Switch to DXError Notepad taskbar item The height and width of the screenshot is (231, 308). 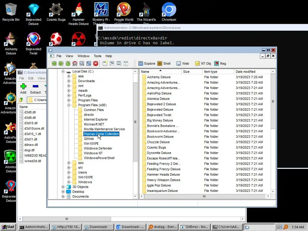[x=195, y=227]
